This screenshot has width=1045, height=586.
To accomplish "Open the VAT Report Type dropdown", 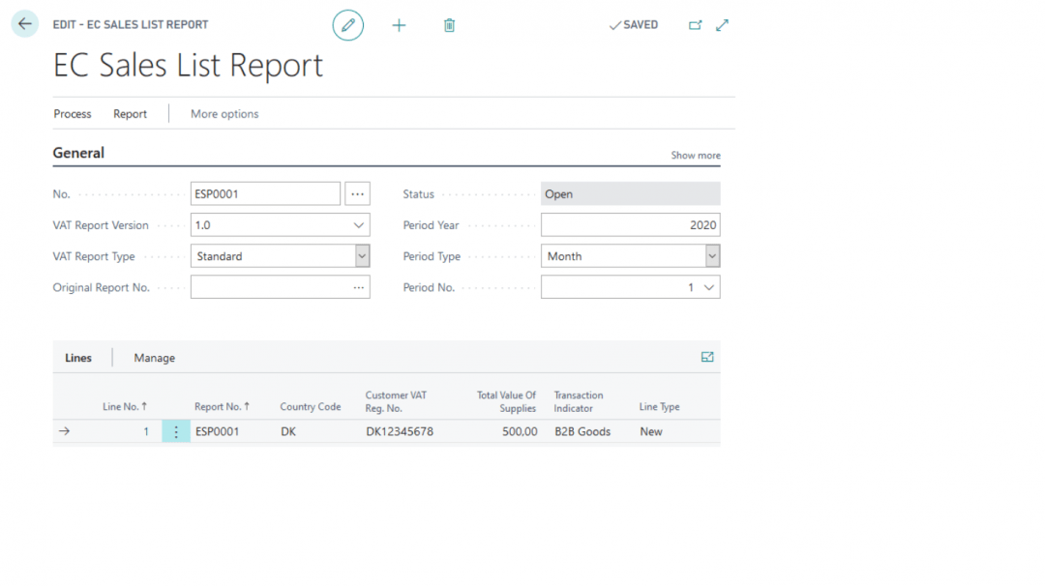I will click(362, 256).
